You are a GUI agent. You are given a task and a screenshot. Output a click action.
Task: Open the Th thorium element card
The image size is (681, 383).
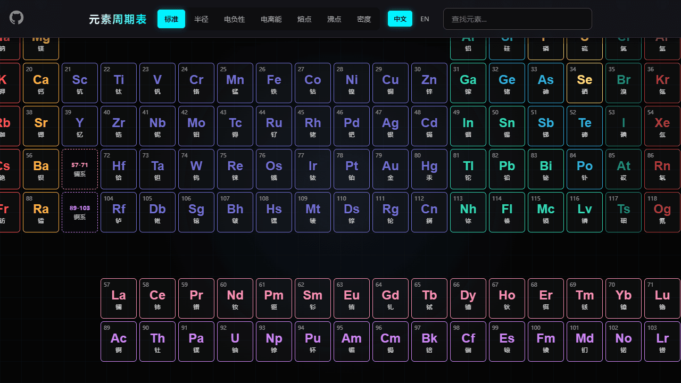click(157, 342)
